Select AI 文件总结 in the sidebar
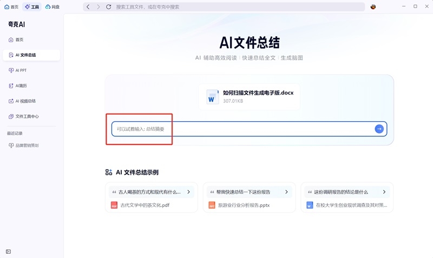 [x=31, y=55]
